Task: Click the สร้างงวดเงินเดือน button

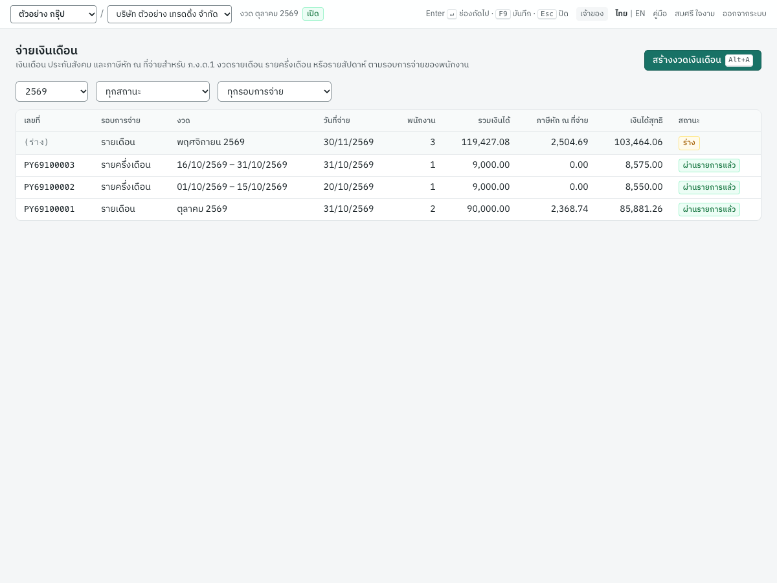Action: coord(703,60)
